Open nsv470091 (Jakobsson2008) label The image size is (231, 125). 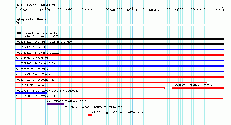click(x=35, y=80)
